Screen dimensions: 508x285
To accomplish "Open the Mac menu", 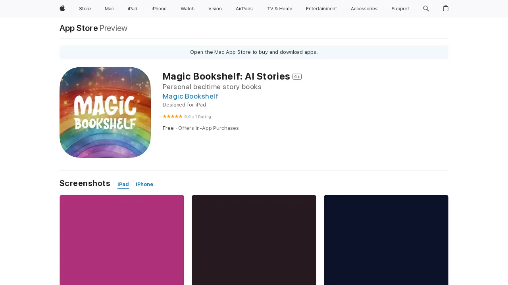I will coord(109,9).
